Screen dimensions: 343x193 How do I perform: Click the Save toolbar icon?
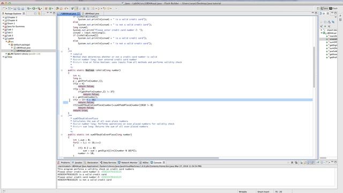pyautogui.click(x=15, y=9)
